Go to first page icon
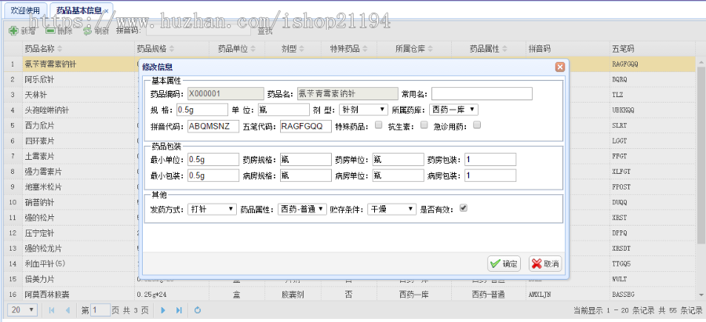This screenshot has width=706, height=322. pyautogui.click(x=52, y=310)
